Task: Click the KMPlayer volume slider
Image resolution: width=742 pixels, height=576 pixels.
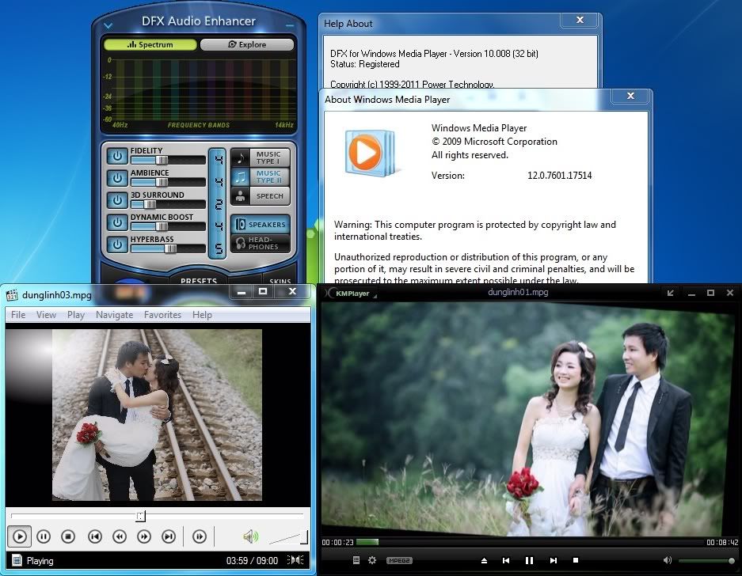Action: point(706,561)
